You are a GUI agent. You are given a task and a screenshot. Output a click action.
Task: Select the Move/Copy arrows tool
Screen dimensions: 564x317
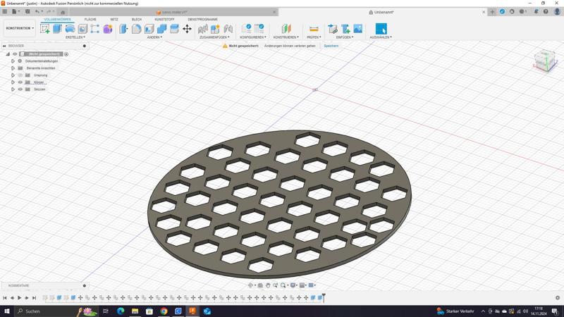[x=187, y=29]
